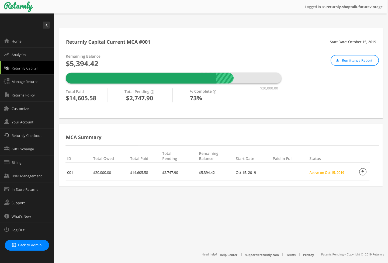Screen dimensions: 388x263
Task: Open Analytics from the sidebar
Action: (x=27, y=54)
